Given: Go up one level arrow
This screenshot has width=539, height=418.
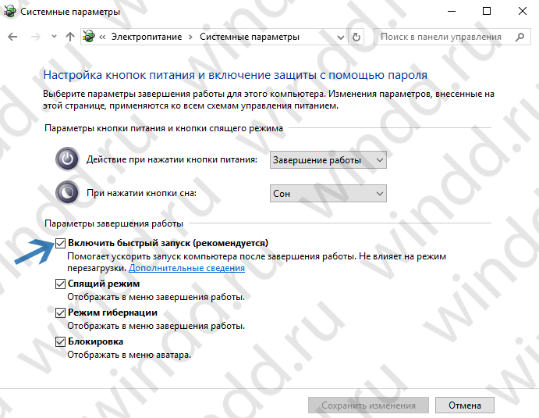Looking at the screenshot, I should [70, 37].
